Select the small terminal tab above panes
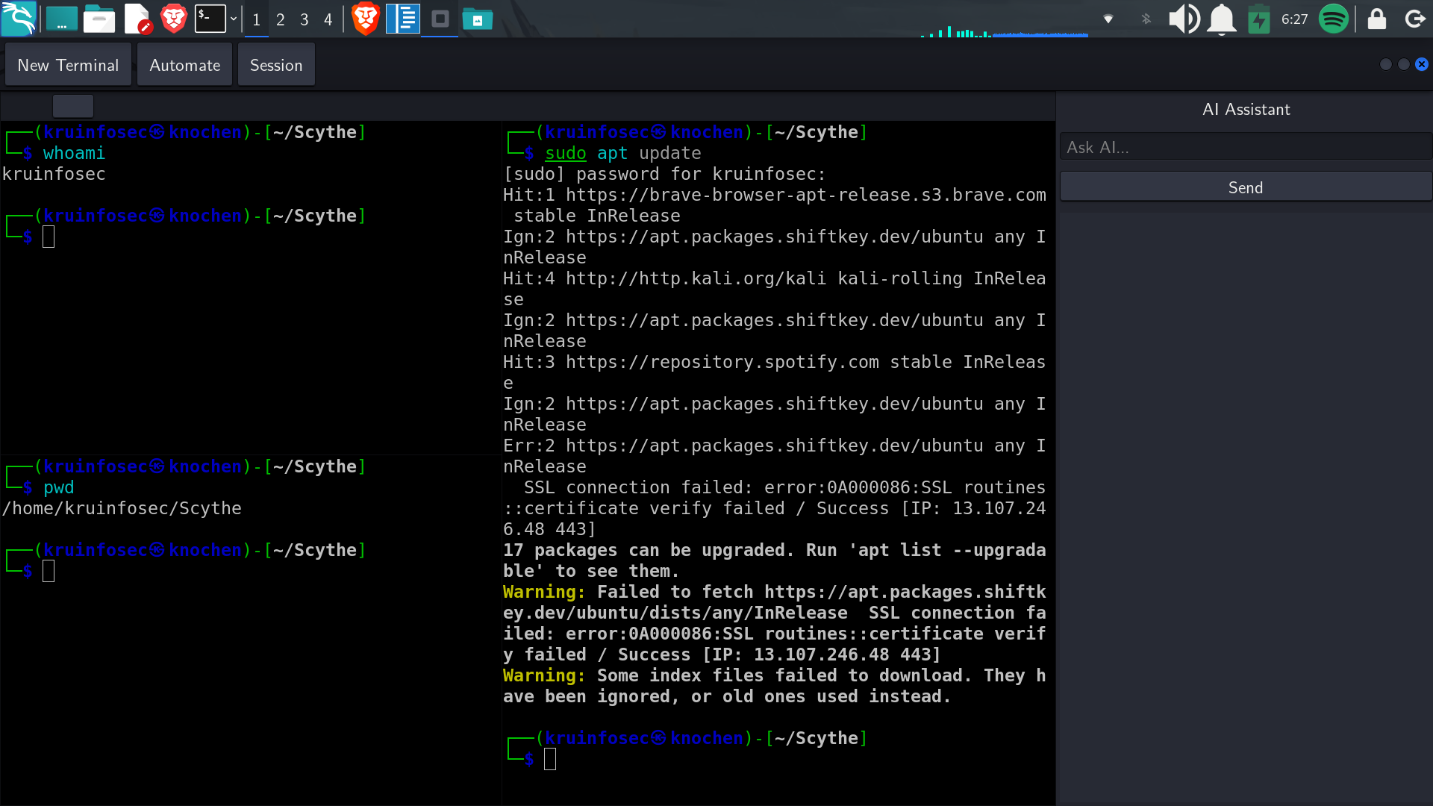The width and height of the screenshot is (1433, 806). tap(73, 106)
